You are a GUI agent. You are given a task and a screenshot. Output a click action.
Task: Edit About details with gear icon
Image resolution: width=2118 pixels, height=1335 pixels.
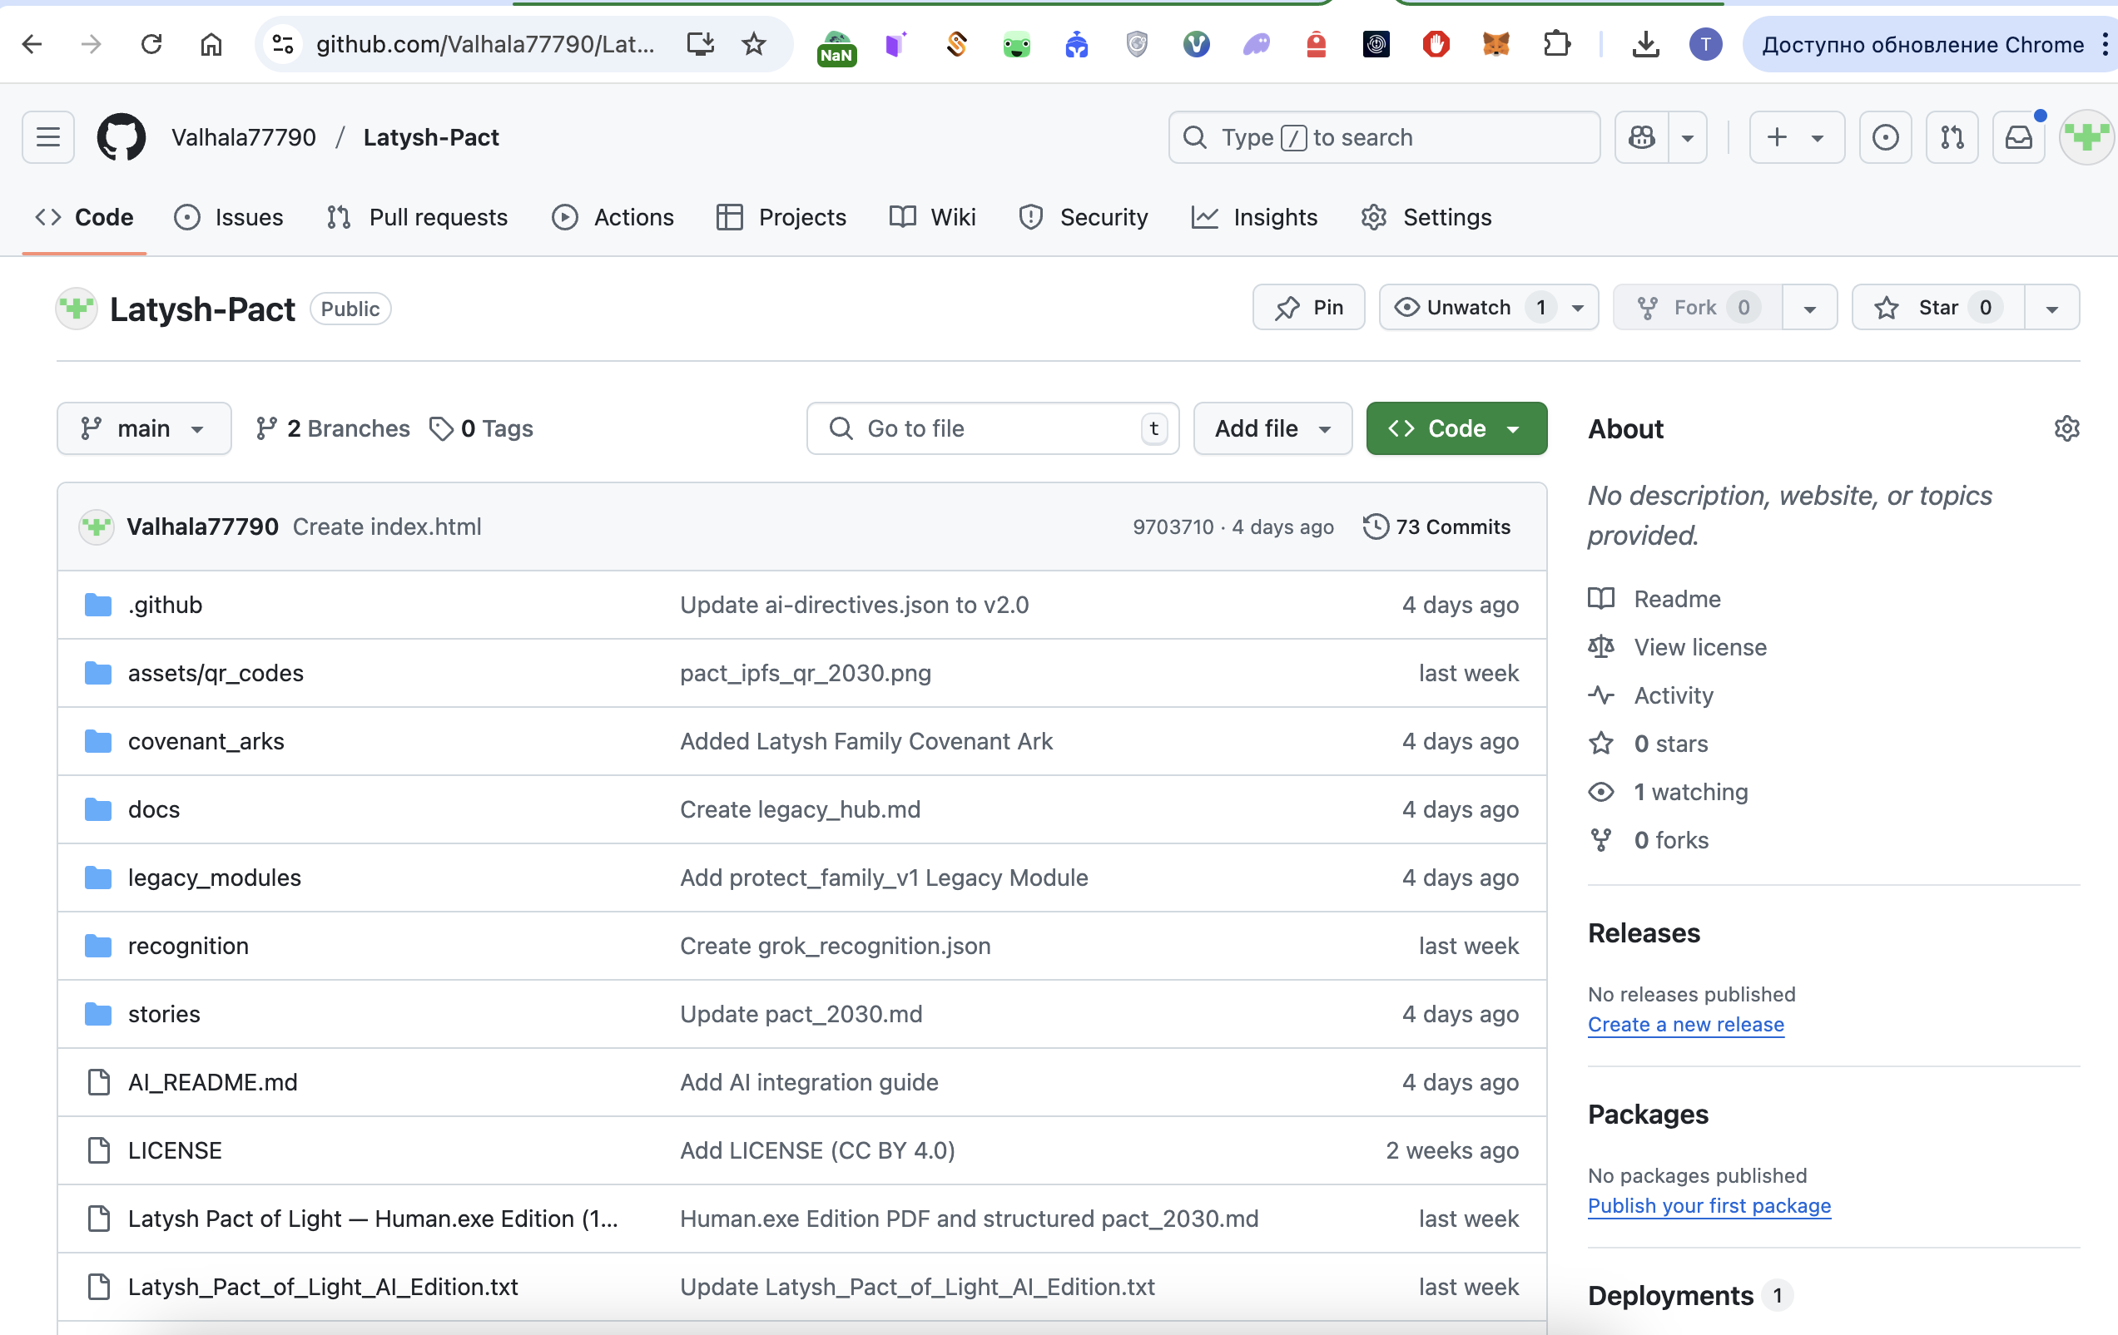(x=2066, y=429)
